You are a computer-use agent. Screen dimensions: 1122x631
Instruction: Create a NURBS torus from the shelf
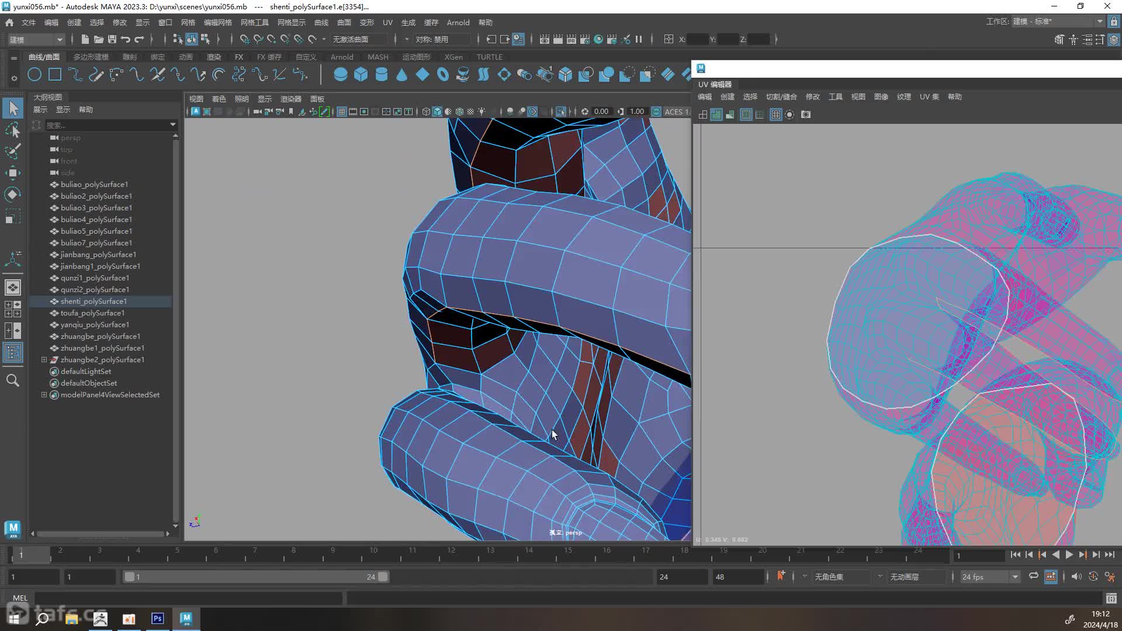pos(442,75)
